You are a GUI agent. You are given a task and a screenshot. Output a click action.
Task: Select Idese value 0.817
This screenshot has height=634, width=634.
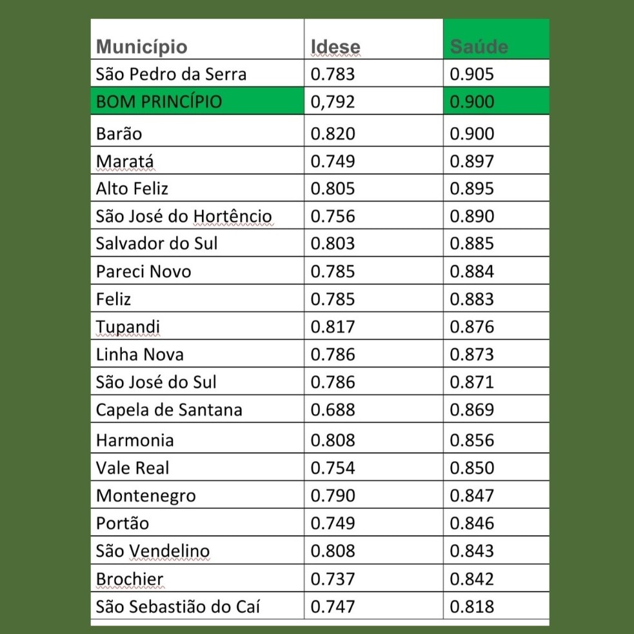pyautogui.click(x=333, y=327)
